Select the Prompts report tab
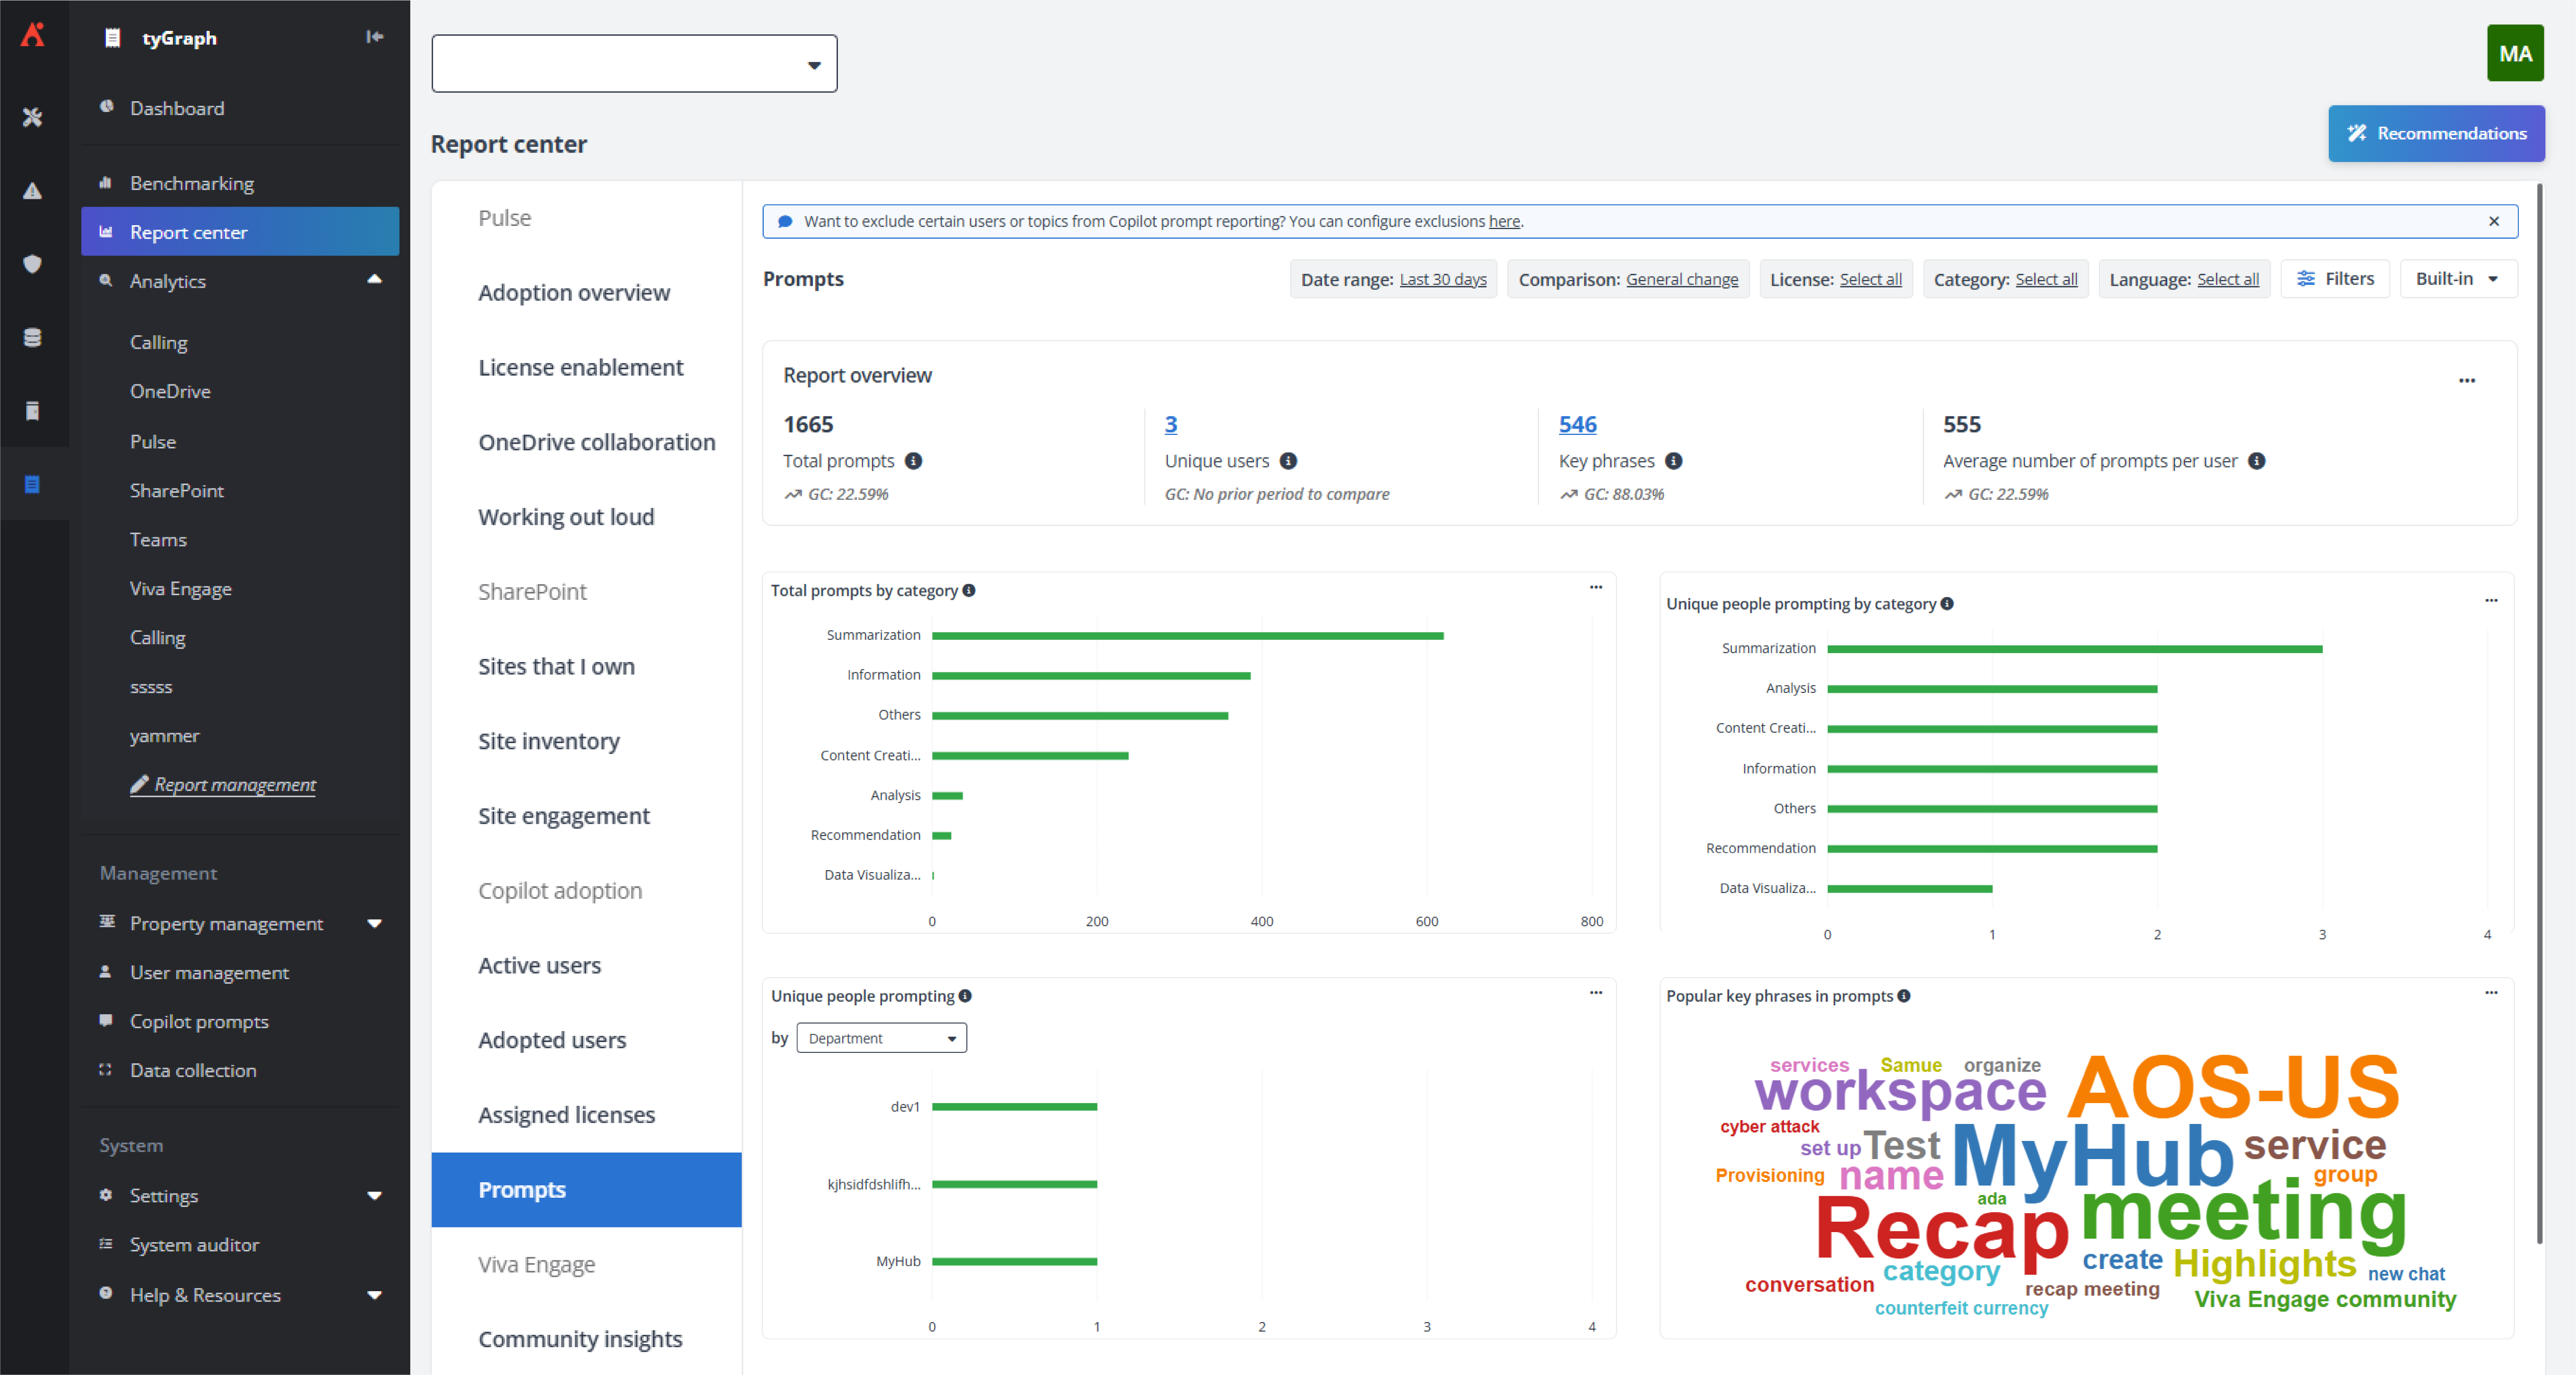 click(x=586, y=1190)
